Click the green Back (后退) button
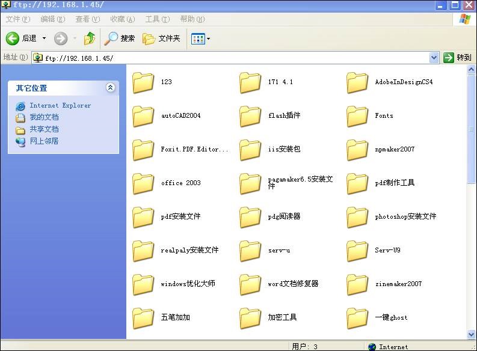Image resolution: width=477 pixels, height=351 pixels. click(x=21, y=38)
